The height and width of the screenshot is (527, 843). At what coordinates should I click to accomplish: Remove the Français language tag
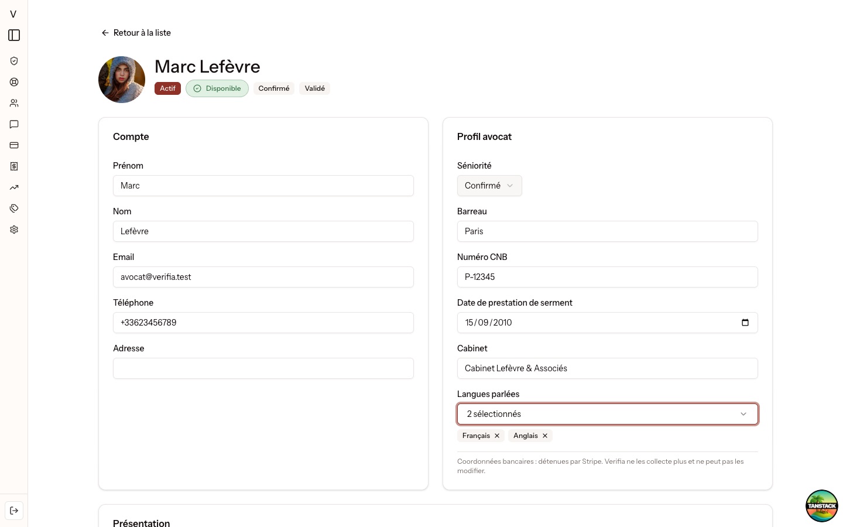coord(497,436)
